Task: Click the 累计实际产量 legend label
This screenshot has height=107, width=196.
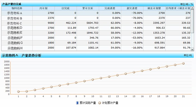Action: (x=88, y=103)
